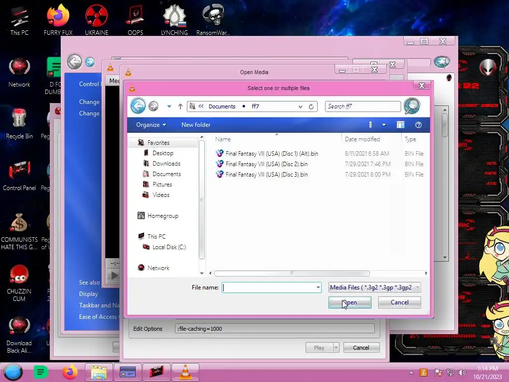Expand the address bar history dropdown
This screenshot has width=509, height=382.
click(x=300, y=106)
